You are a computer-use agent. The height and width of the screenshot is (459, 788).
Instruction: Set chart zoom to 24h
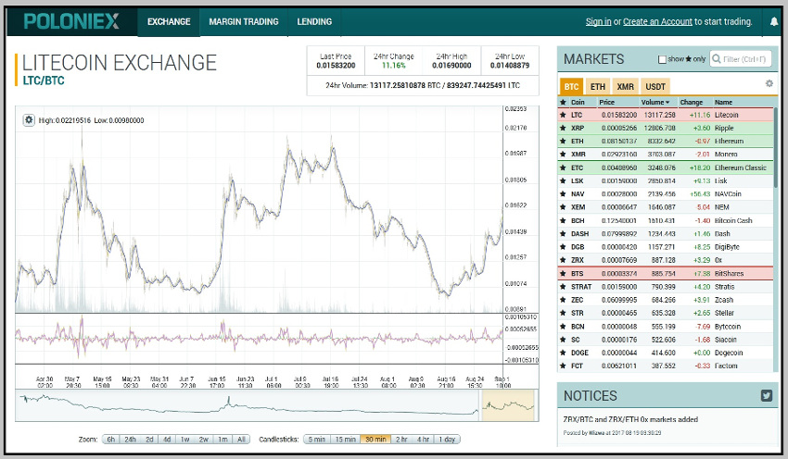130,439
